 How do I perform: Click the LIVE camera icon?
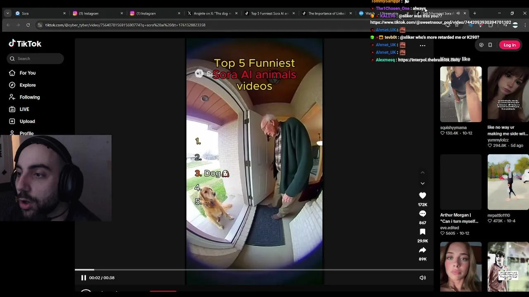click(12, 109)
